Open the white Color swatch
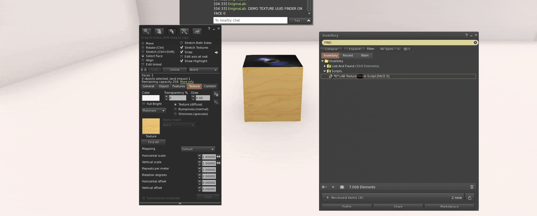This screenshot has height=216, width=537. click(151, 98)
